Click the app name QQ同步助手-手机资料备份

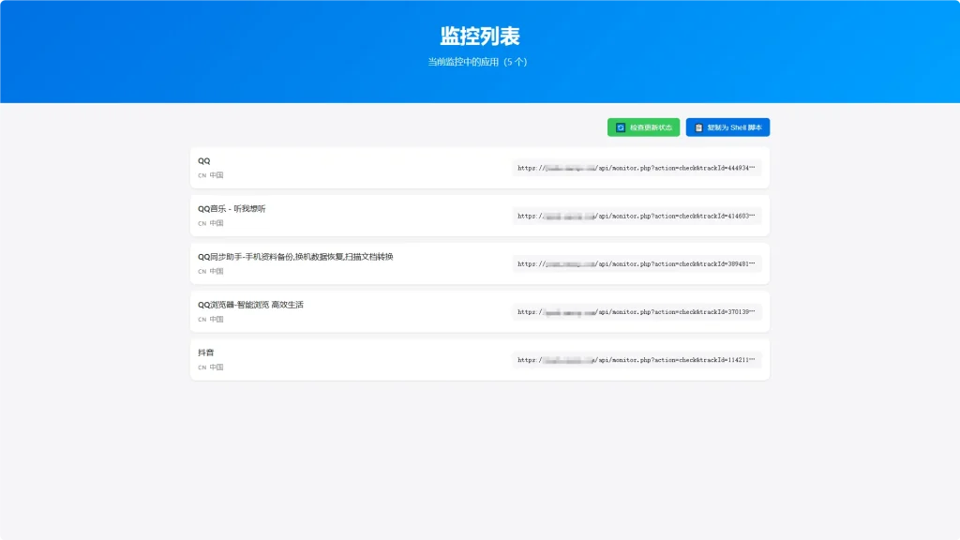[x=295, y=257]
